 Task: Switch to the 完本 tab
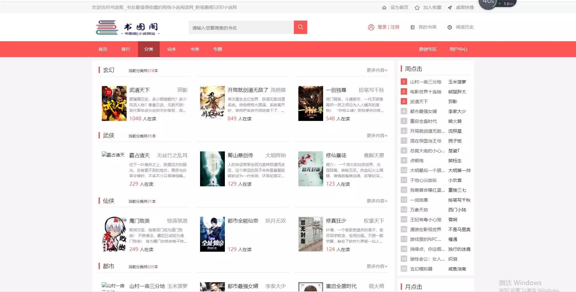click(171, 49)
